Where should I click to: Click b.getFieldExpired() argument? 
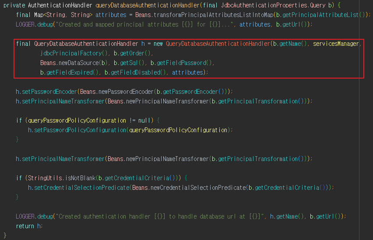69,72
